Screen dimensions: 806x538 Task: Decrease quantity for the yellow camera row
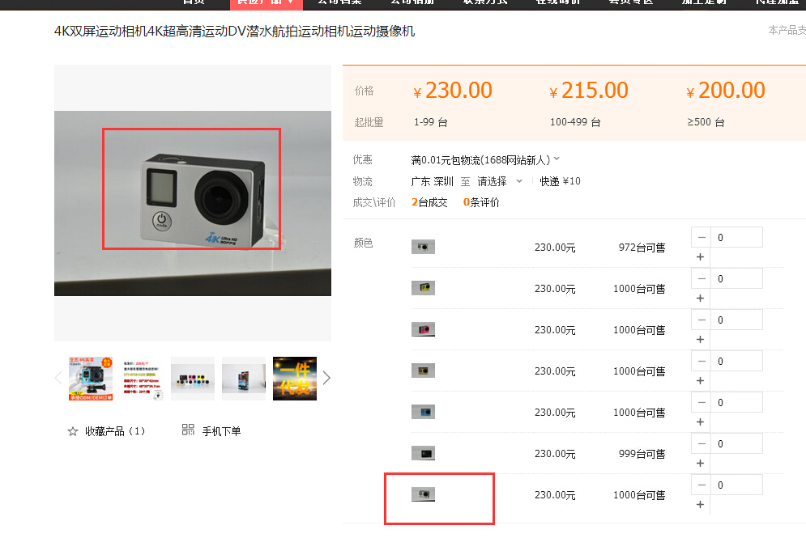click(702, 279)
